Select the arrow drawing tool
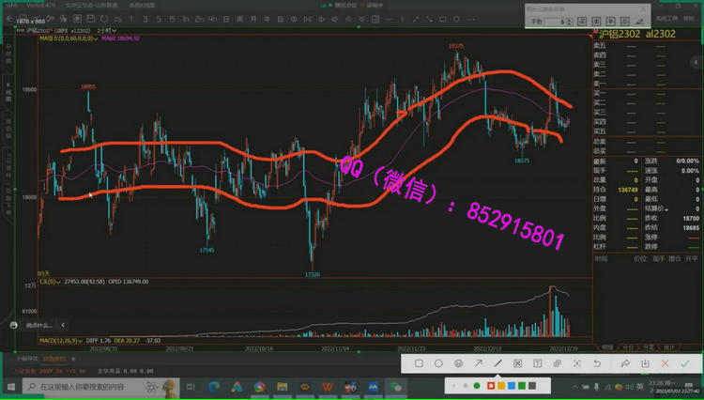The image size is (704, 400). coord(478,363)
